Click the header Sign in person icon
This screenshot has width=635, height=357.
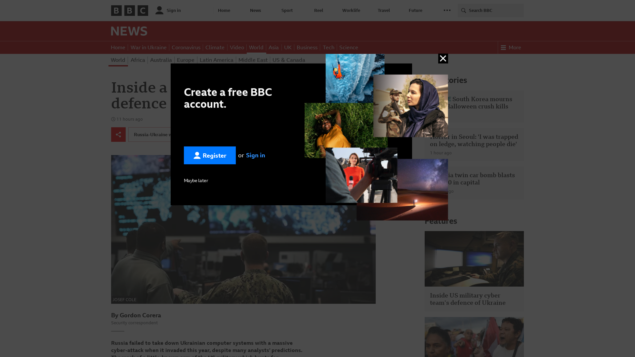click(x=159, y=10)
